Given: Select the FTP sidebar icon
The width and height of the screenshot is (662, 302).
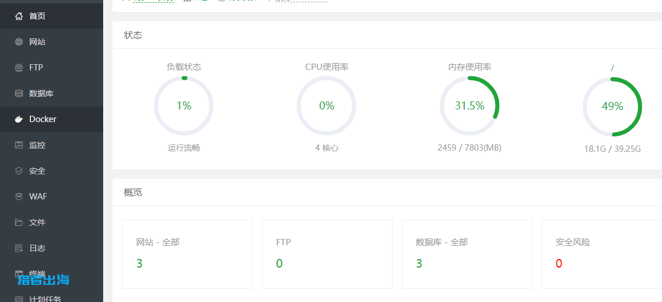Looking at the screenshot, I should click(19, 68).
